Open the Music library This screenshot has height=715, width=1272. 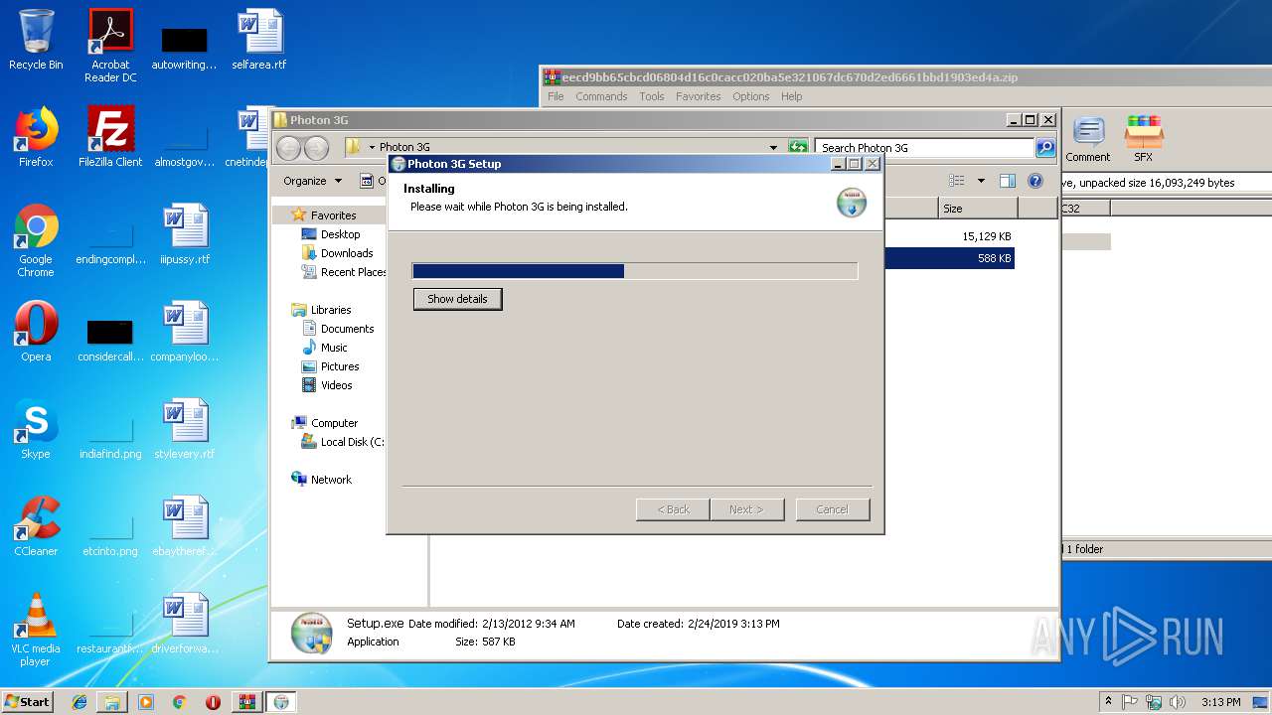point(334,348)
